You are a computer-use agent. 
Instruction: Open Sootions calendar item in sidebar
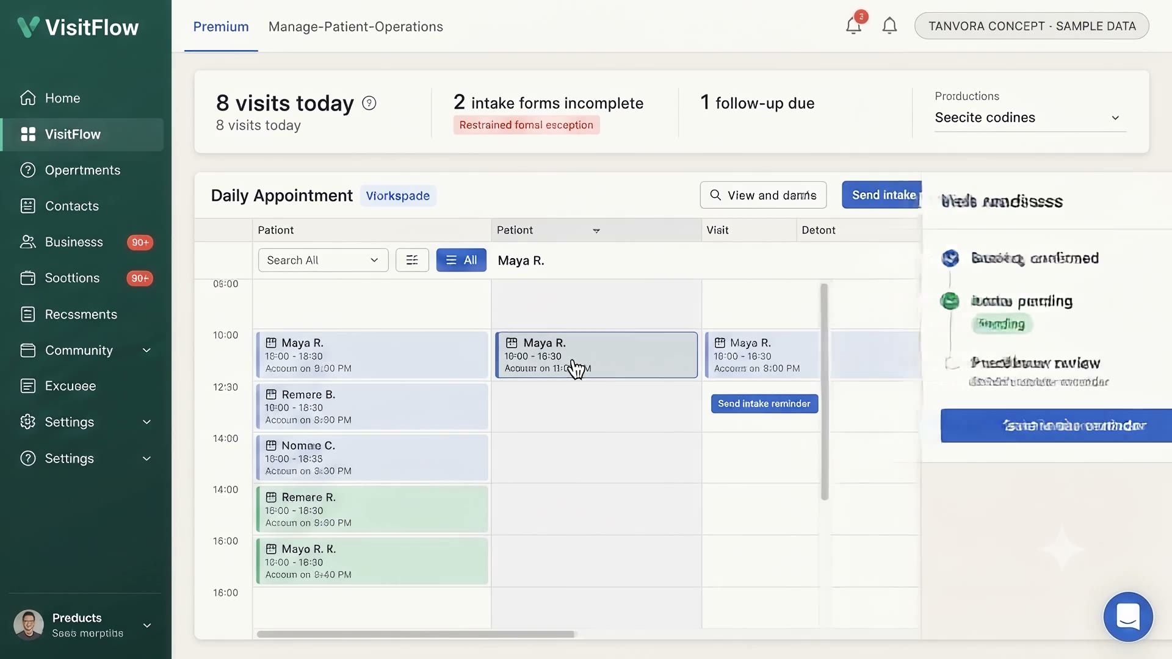[82, 278]
